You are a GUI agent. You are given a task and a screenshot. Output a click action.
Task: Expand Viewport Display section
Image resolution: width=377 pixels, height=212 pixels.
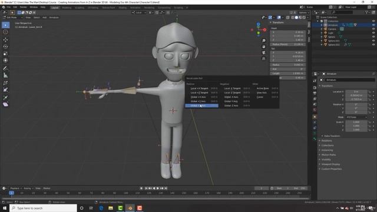tap(330, 164)
